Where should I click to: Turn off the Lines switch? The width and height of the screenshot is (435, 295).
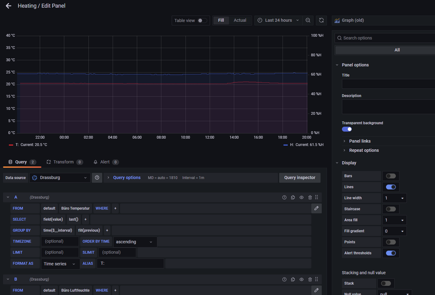[x=391, y=187]
